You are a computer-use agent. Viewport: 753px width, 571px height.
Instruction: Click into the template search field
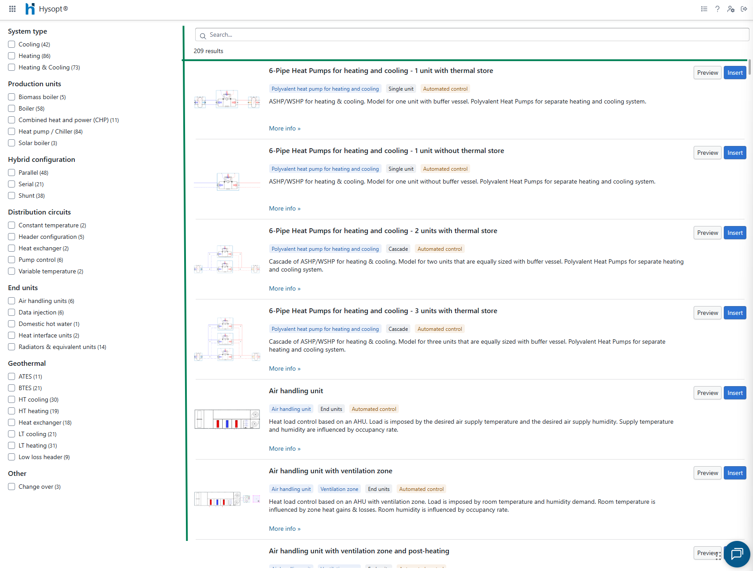[x=472, y=34]
